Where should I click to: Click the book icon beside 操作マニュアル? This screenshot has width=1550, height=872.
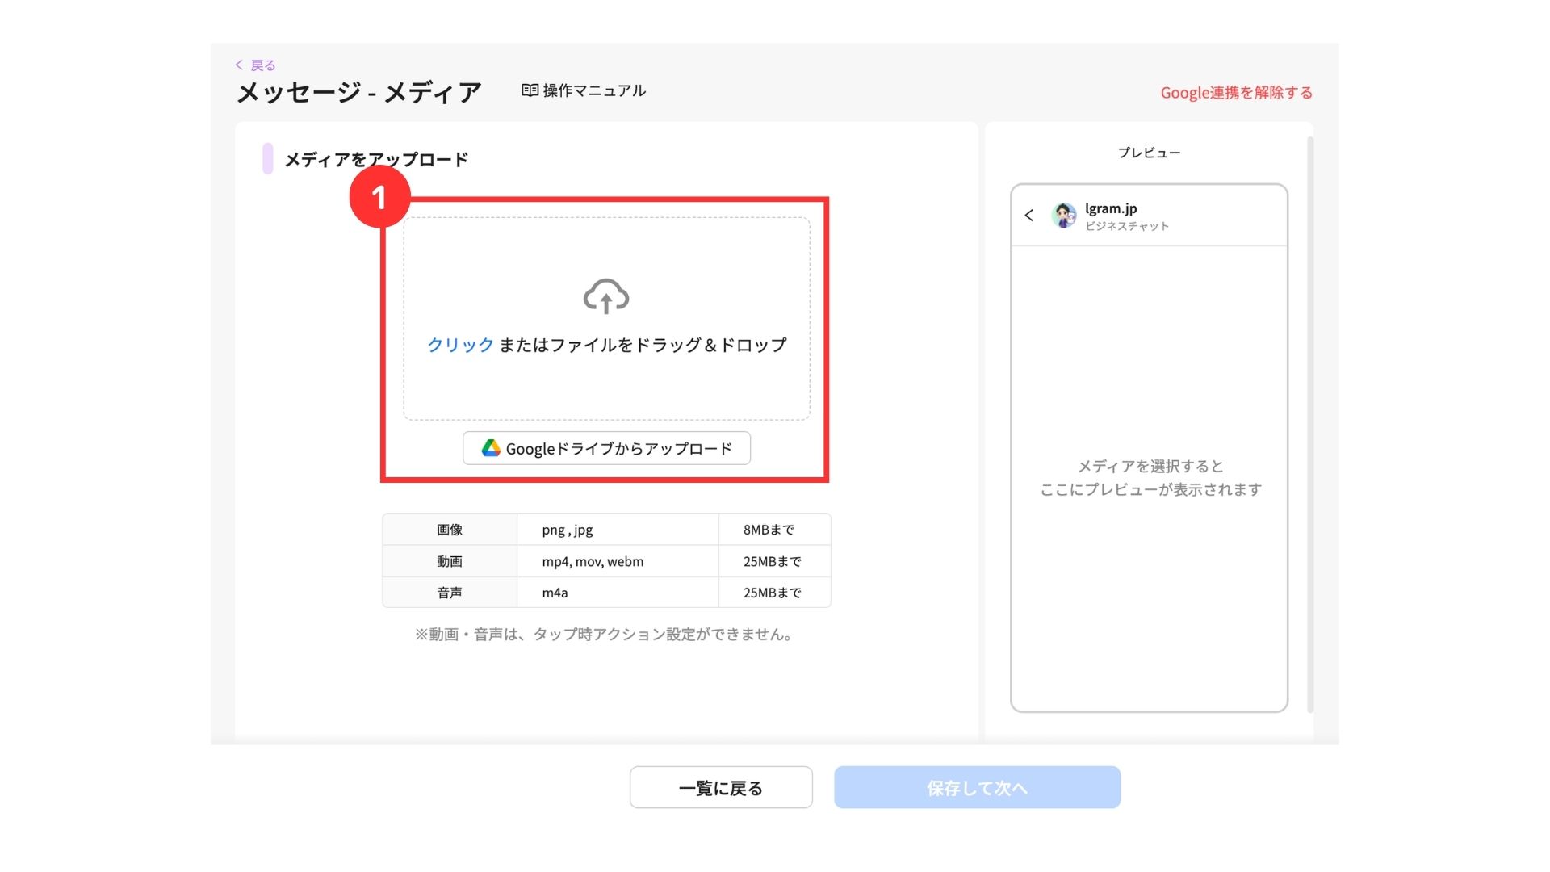tap(530, 90)
